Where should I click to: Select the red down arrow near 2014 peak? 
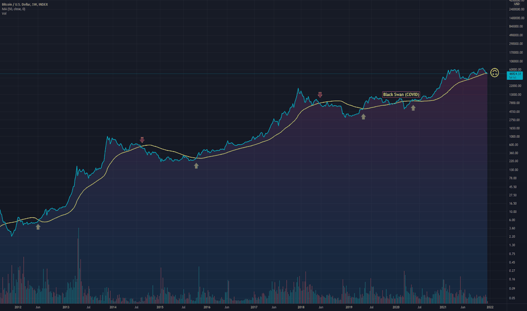pyautogui.click(x=142, y=140)
